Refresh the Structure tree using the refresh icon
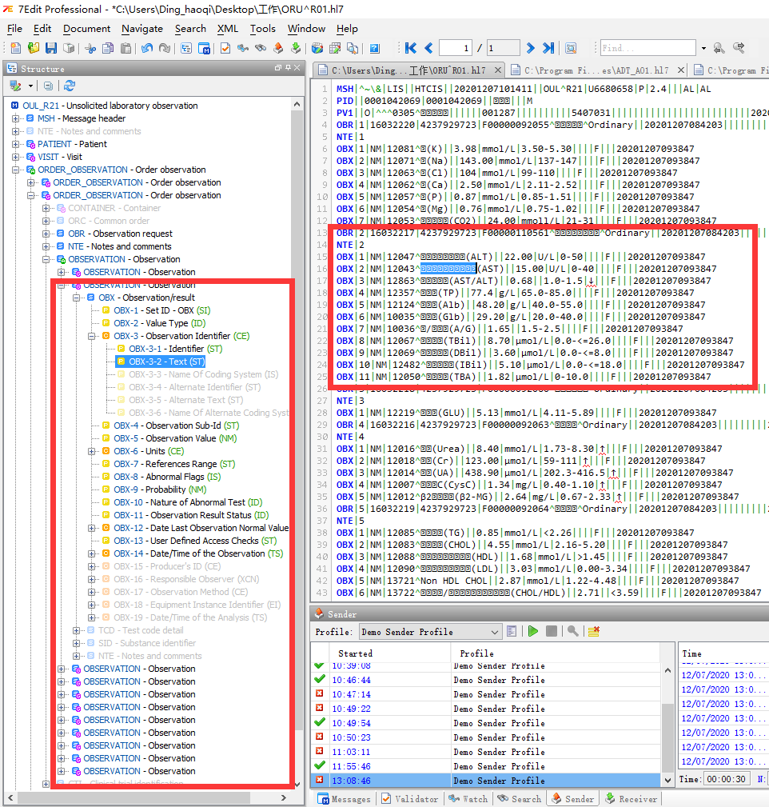Screen dimensions: 769x807 point(70,86)
